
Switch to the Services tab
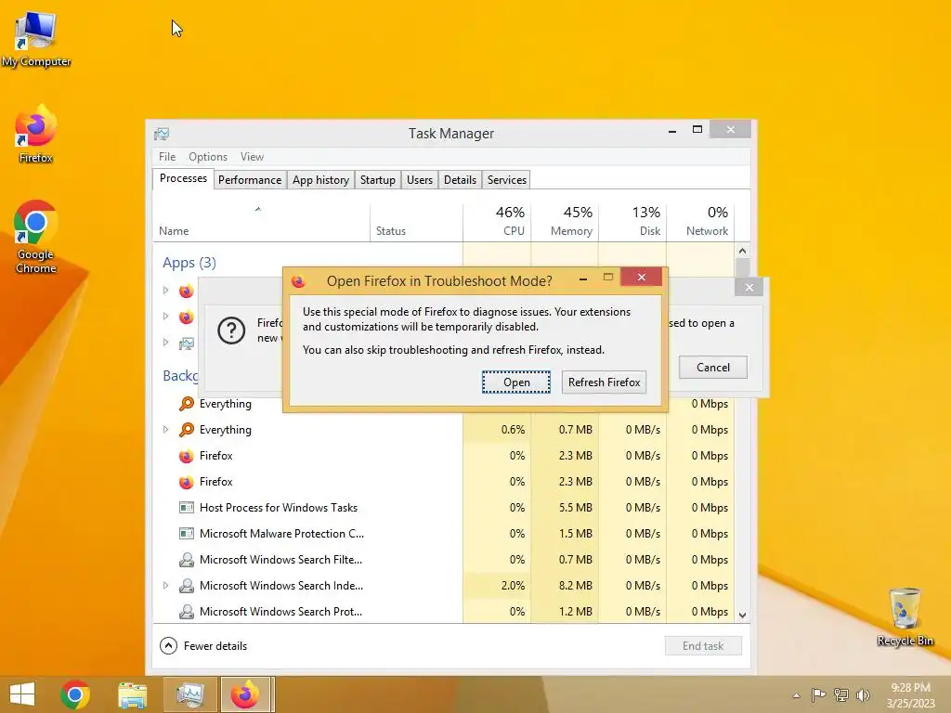coord(507,180)
